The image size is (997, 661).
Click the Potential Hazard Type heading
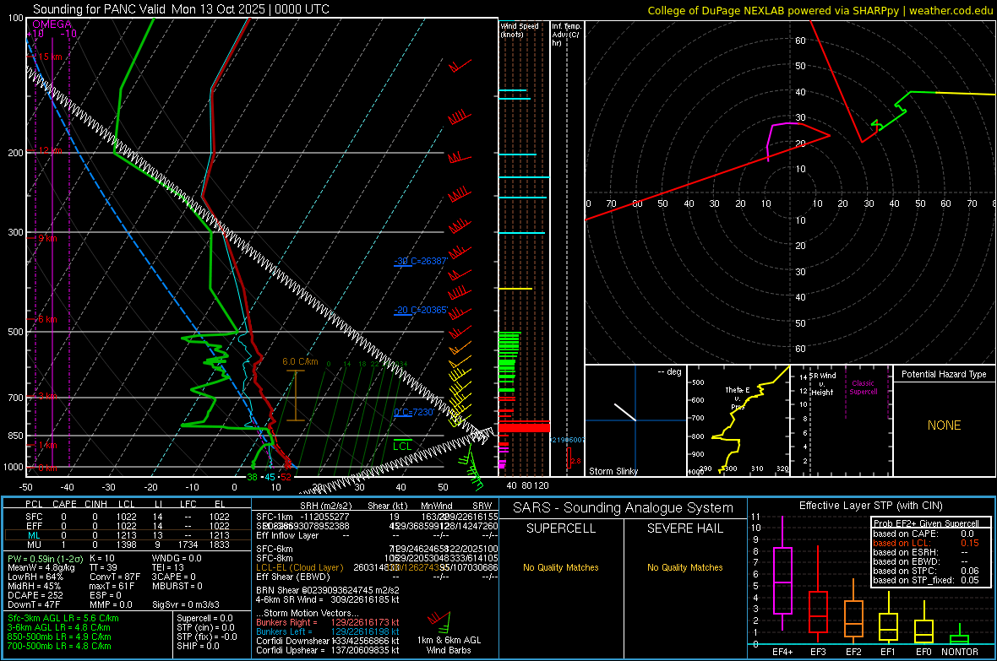944,374
